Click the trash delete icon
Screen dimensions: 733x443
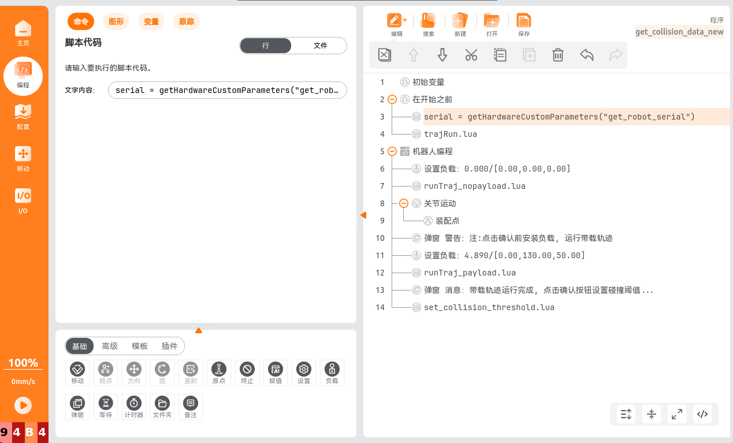point(558,55)
